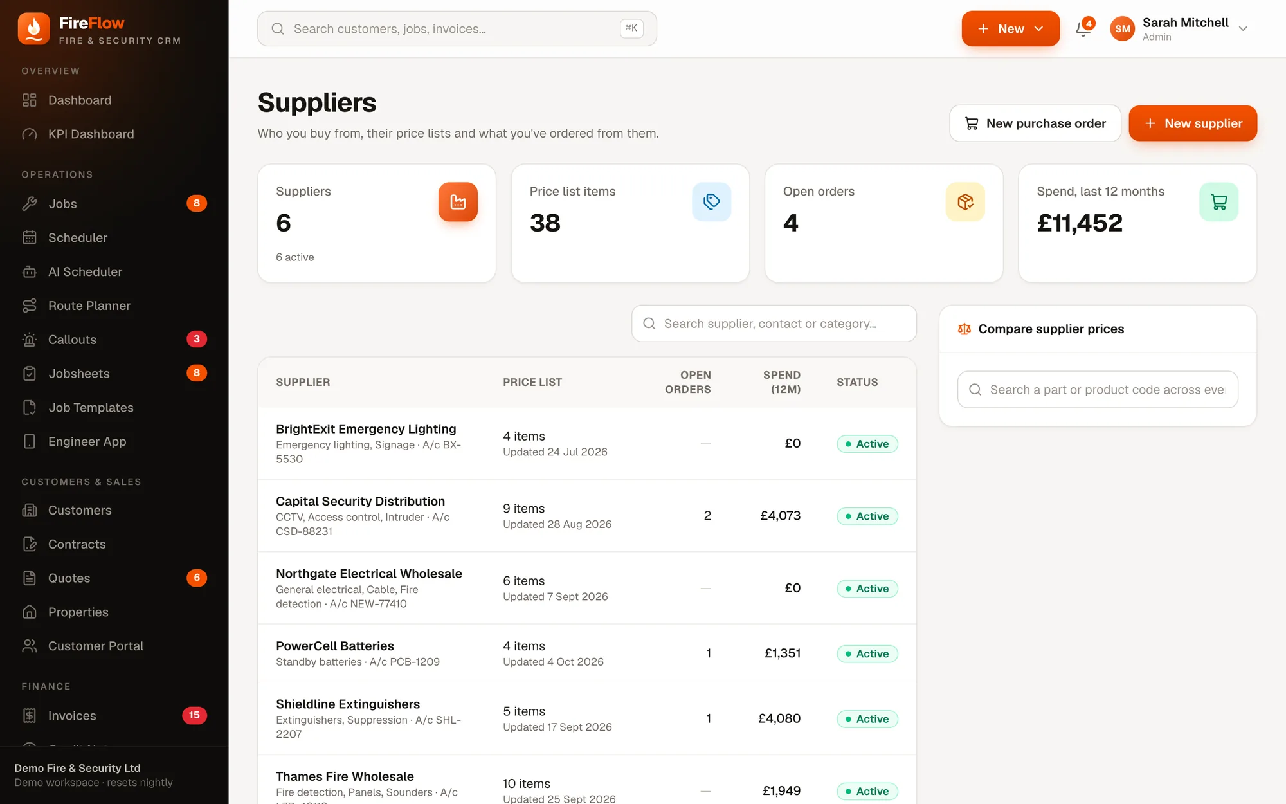Click the FireFlow flame logo
This screenshot has height=804, width=1286.
[33, 29]
